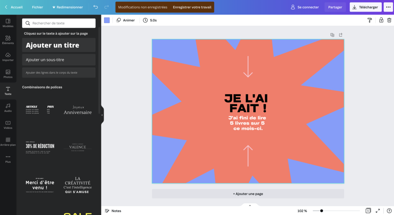The width and height of the screenshot is (394, 215).
Task: Click the zoom slider handle
Action: click(x=321, y=211)
